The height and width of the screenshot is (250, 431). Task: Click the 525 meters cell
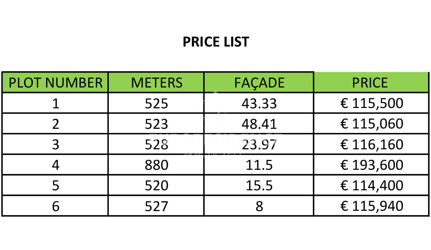pyautogui.click(x=156, y=103)
